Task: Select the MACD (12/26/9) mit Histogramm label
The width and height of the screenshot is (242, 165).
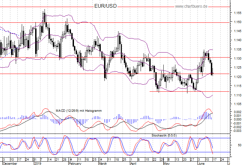Action: click(x=79, y=110)
